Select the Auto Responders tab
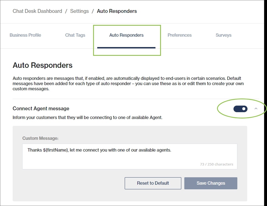The height and width of the screenshot is (206, 267). [x=126, y=35]
